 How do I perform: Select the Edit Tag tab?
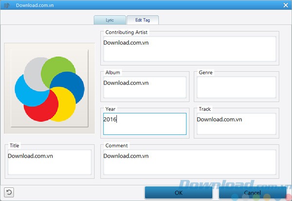tap(142, 20)
